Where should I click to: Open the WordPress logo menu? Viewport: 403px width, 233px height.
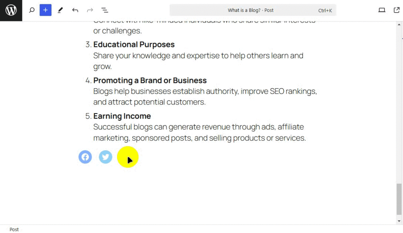pos(11,10)
